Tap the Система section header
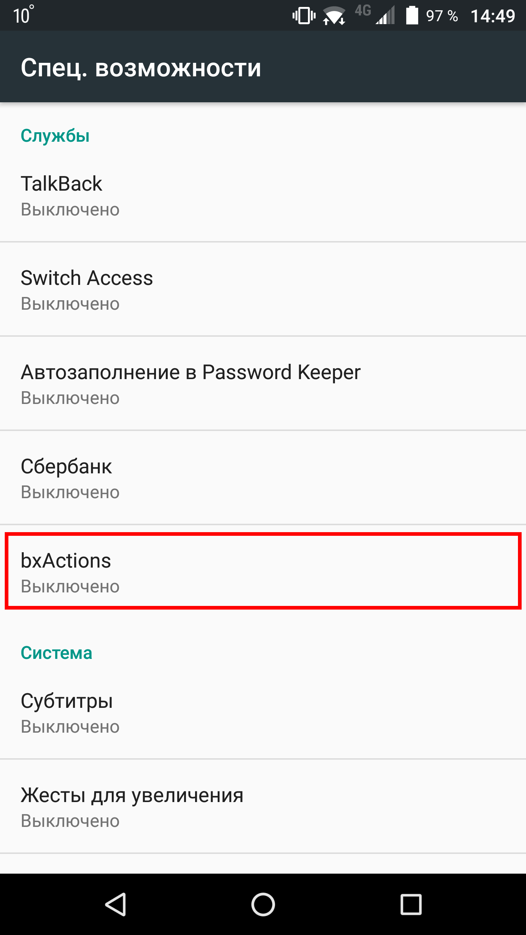The width and height of the screenshot is (526, 935). coord(56,653)
